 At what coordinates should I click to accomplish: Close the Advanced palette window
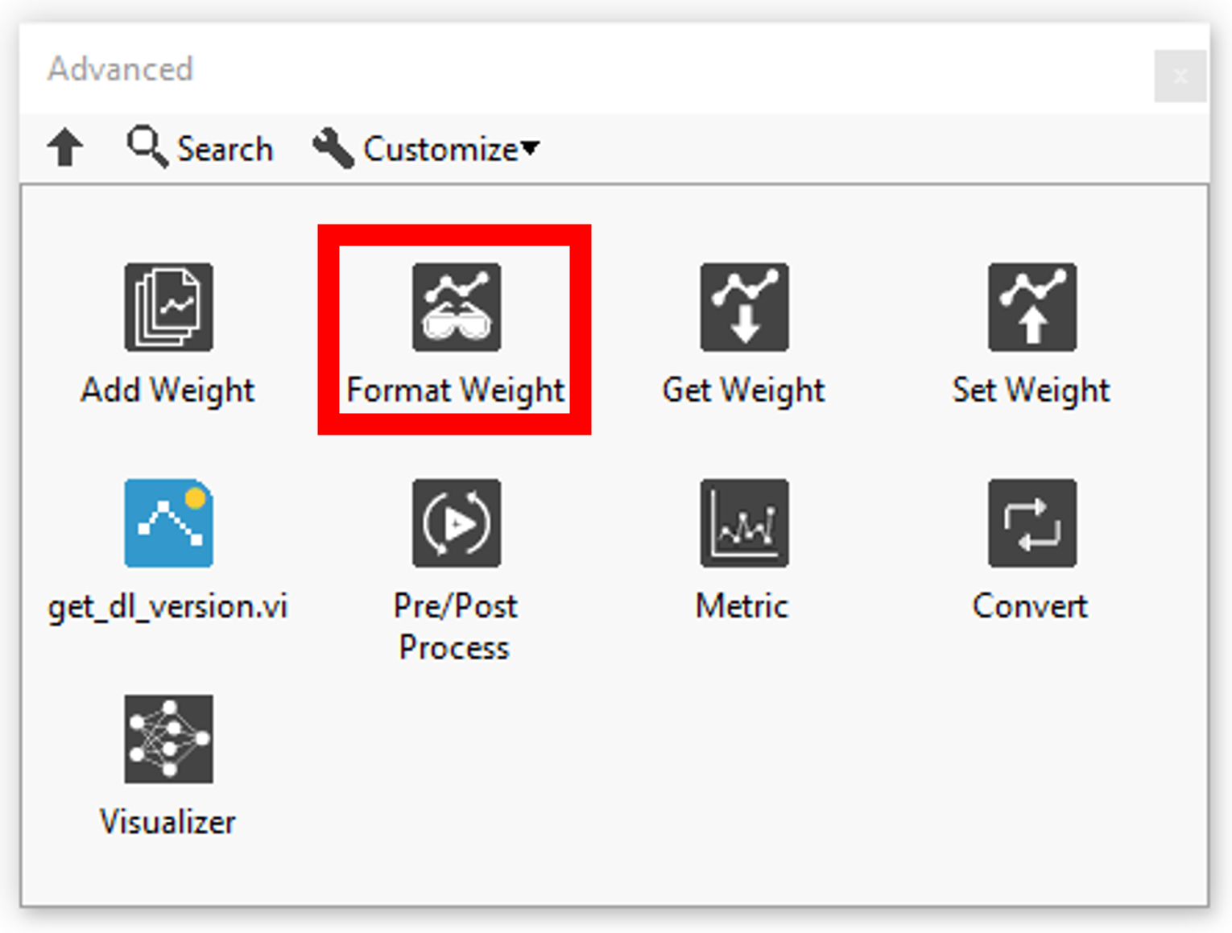[x=1180, y=76]
